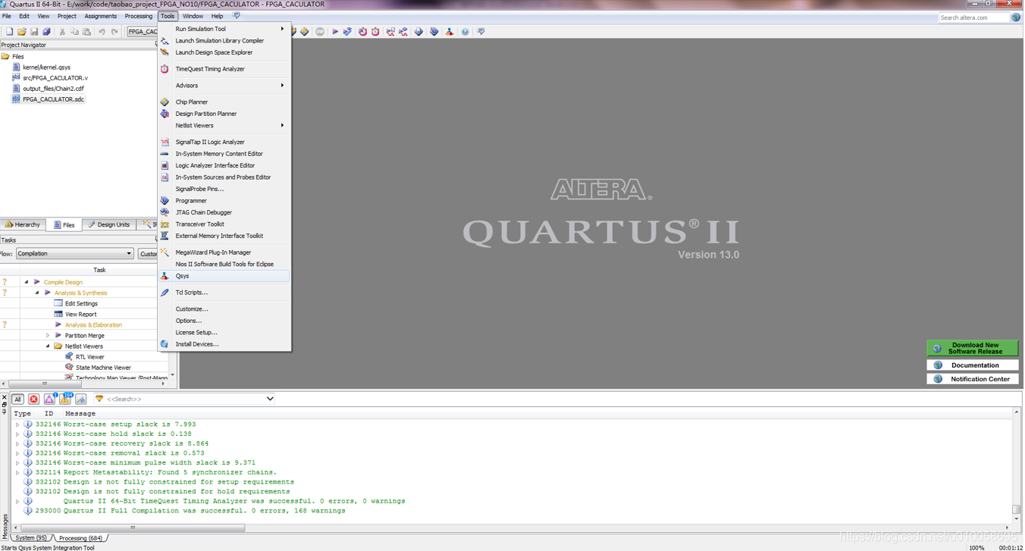Click the Design Partition Planner menu icon
1025x551 pixels.
click(x=165, y=114)
